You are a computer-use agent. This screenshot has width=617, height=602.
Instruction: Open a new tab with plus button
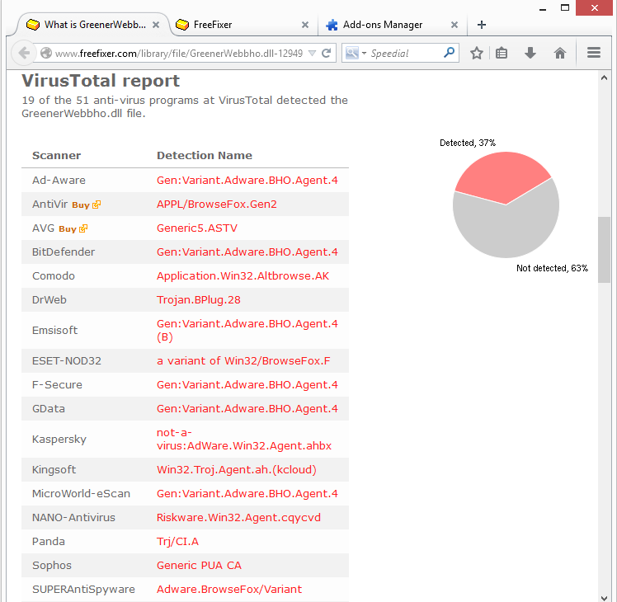[481, 25]
